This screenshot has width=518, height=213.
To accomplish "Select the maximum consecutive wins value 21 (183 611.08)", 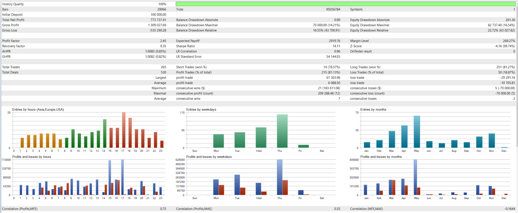I will click(x=329, y=88).
